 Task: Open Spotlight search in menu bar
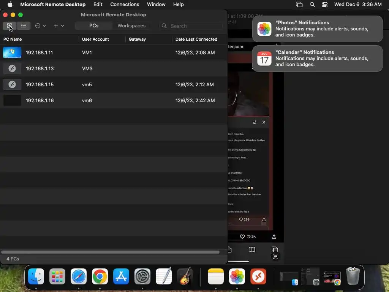(x=312, y=5)
